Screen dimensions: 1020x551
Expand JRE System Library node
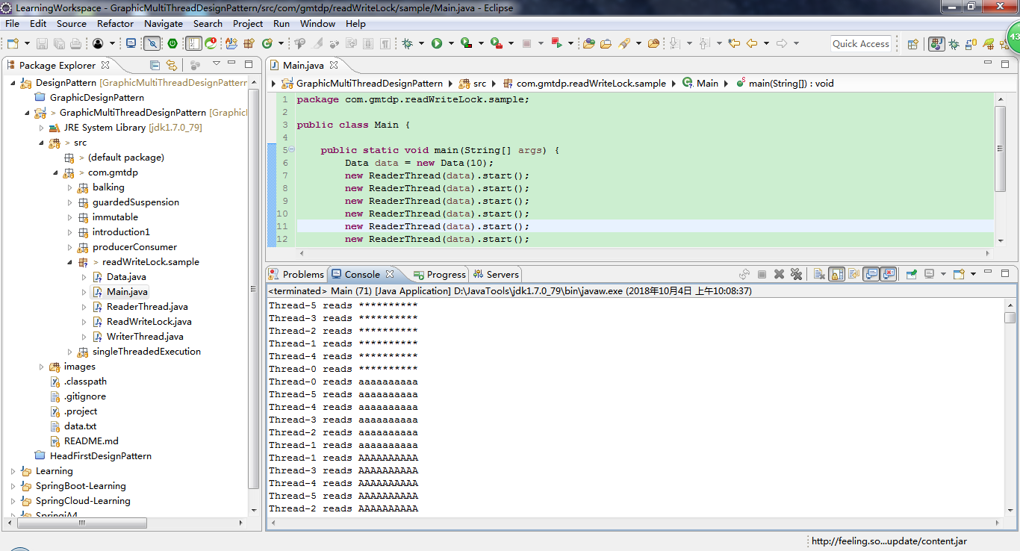click(42, 128)
